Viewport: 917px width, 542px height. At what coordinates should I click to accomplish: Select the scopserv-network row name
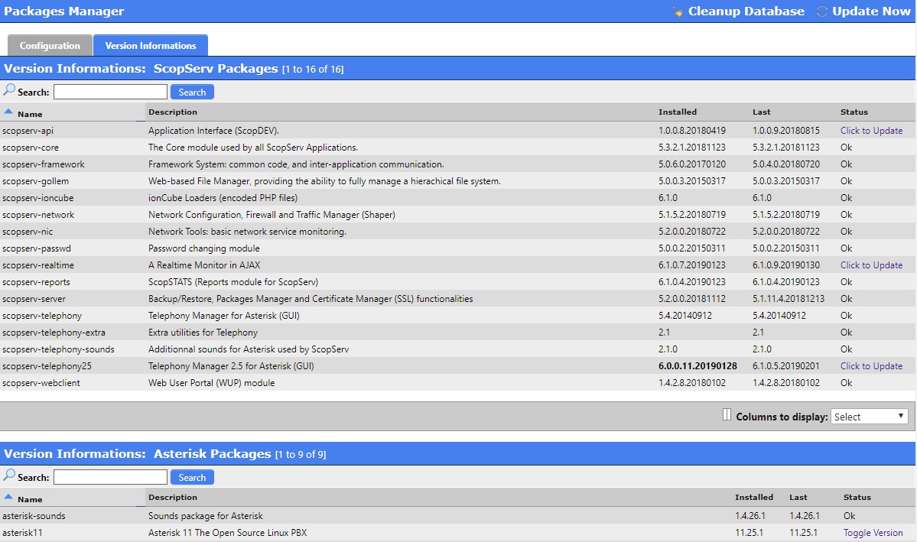[x=38, y=215]
